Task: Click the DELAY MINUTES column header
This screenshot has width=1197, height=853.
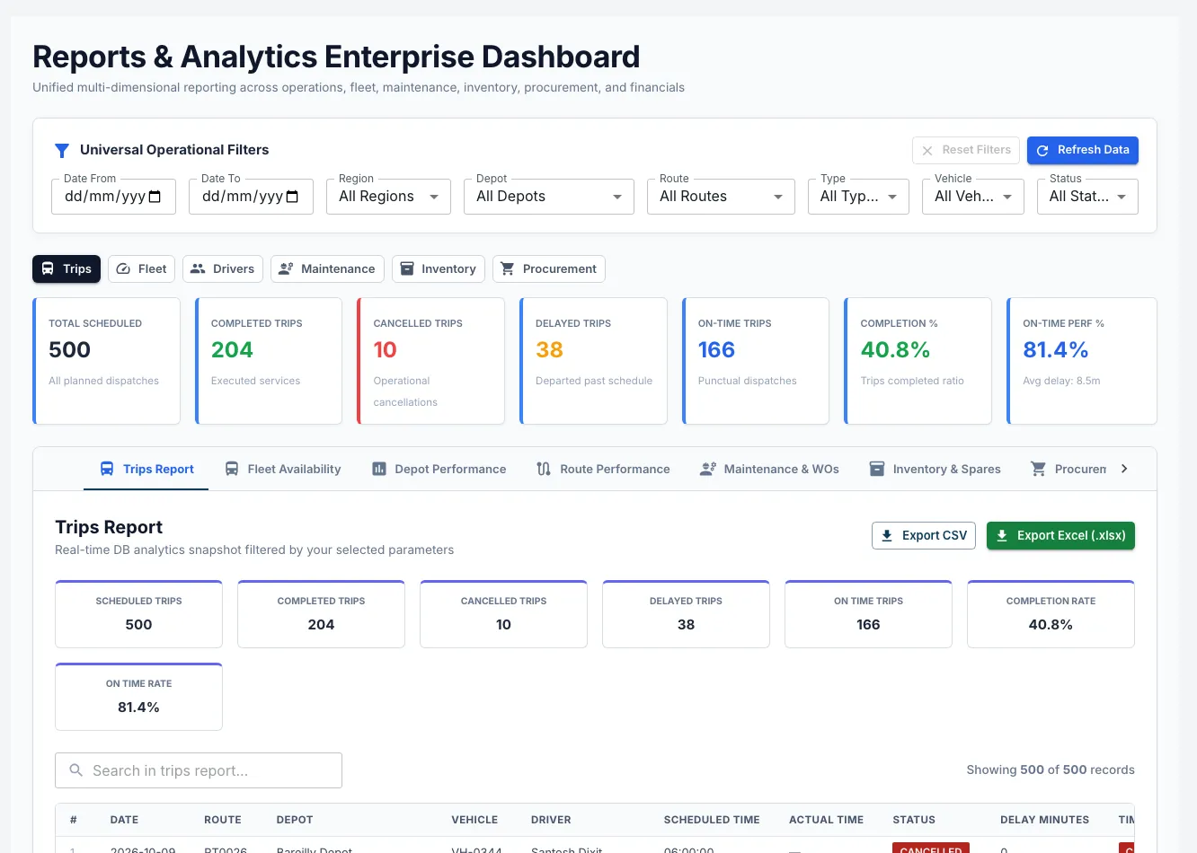Action: tap(1044, 820)
